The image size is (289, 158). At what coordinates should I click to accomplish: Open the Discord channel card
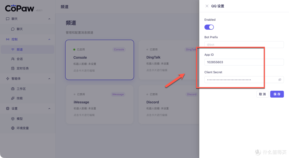[x=169, y=105]
